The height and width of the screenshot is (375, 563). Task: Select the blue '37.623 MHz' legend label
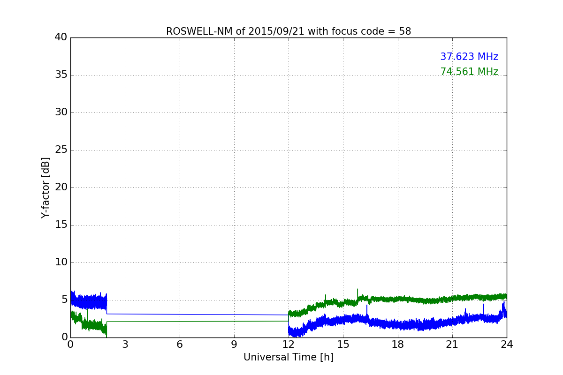pos(469,57)
